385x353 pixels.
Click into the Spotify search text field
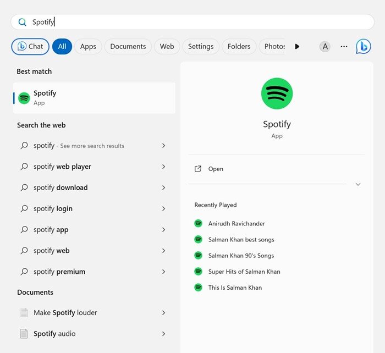[x=193, y=22]
